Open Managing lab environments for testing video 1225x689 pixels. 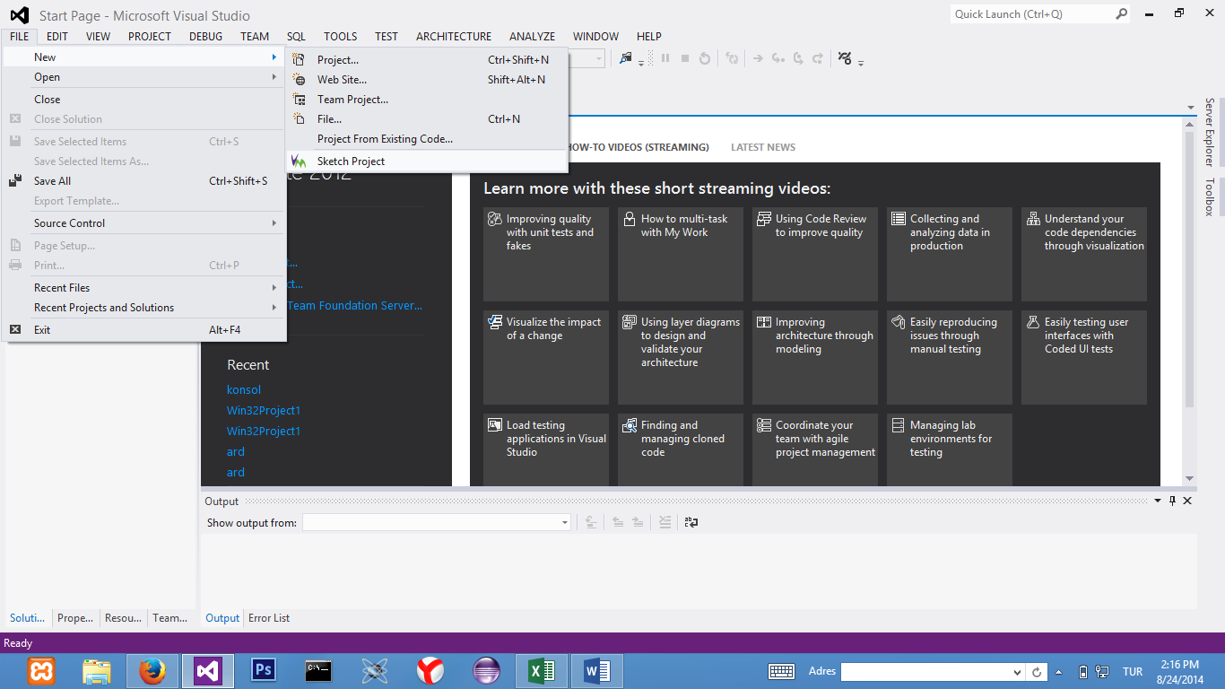[x=950, y=450]
